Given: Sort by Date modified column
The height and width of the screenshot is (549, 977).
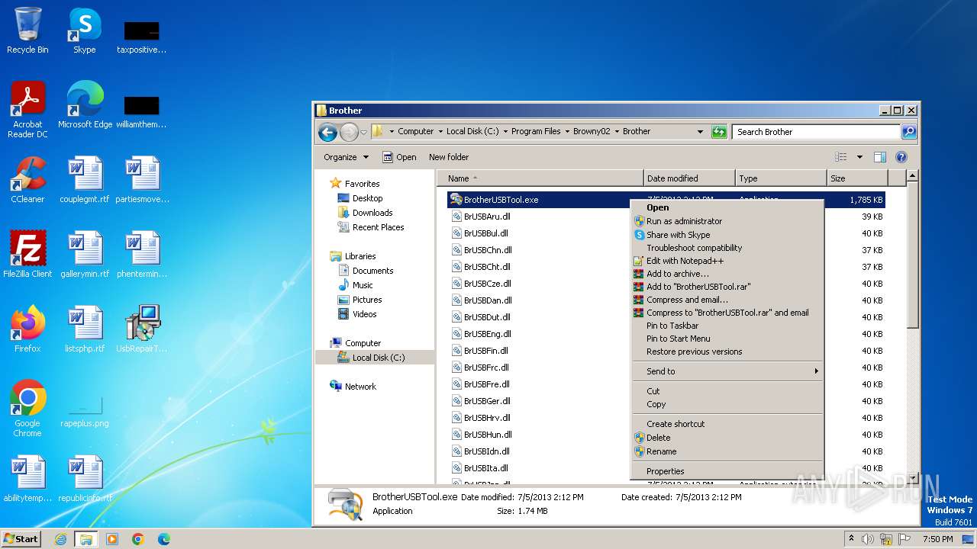Looking at the screenshot, I should tap(689, 178).
